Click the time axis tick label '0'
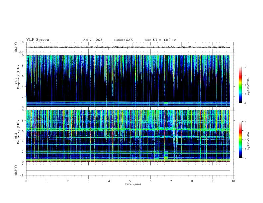 [x=26, y=181]
